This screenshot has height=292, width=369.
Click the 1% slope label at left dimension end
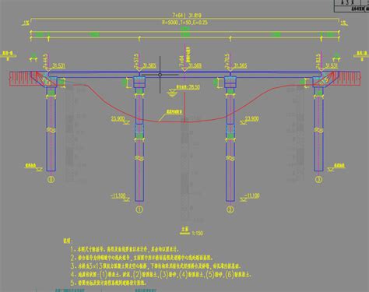tap(26, 23)
